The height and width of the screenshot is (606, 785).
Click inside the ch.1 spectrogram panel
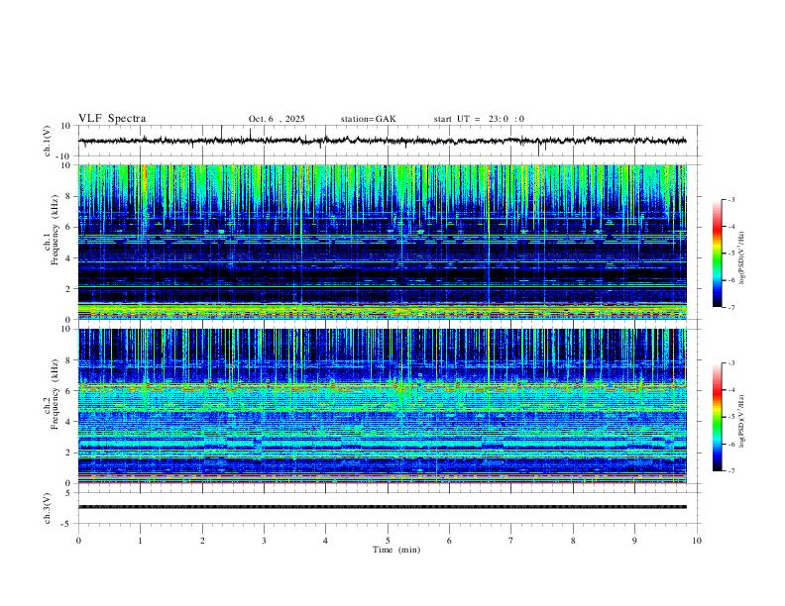[x=383, y=242]
